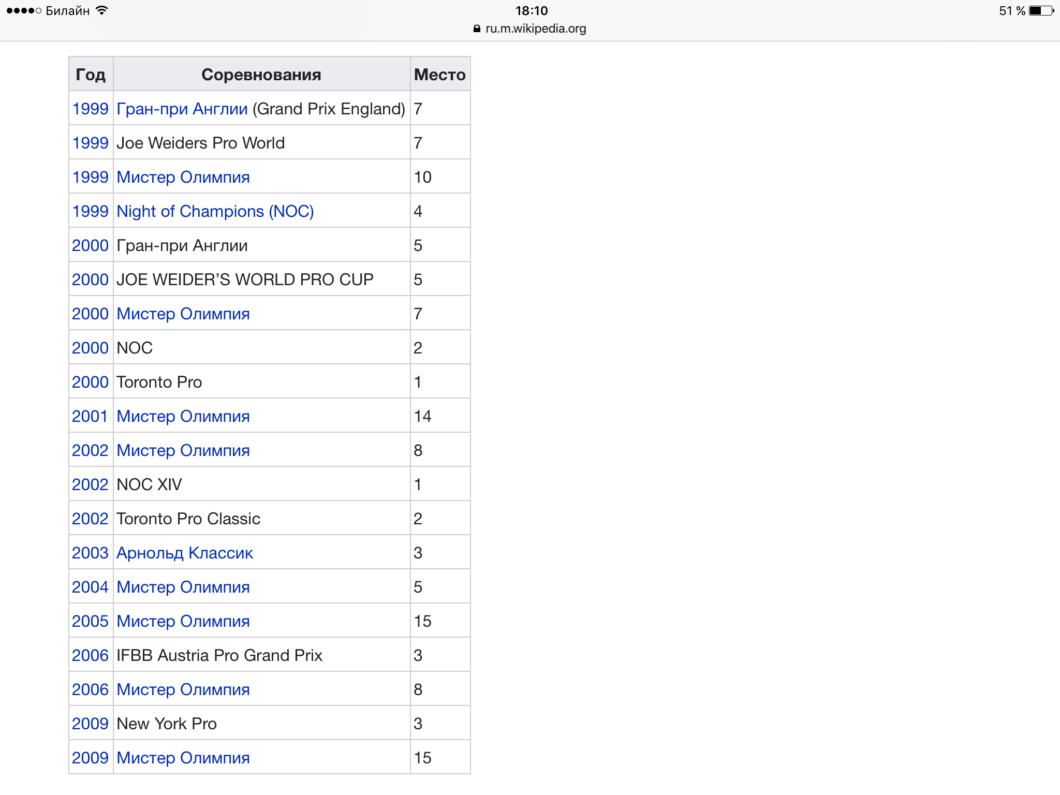The image size is (1060, 795).
Task: Tap the Год column header
Action: coord(91,75)
